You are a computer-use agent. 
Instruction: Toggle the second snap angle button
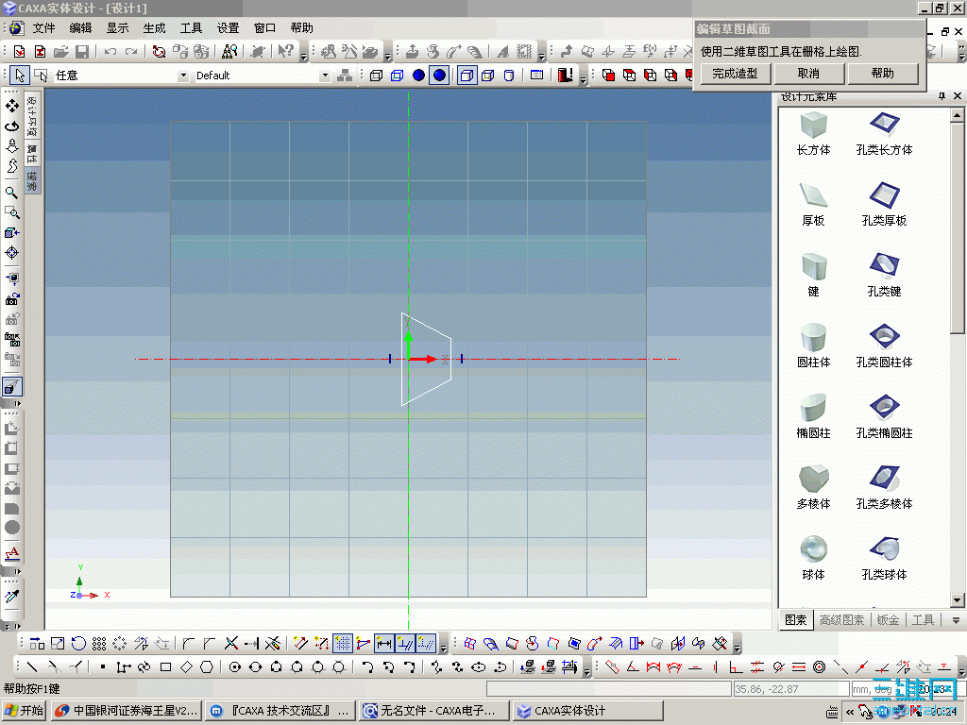click(405, 644)
